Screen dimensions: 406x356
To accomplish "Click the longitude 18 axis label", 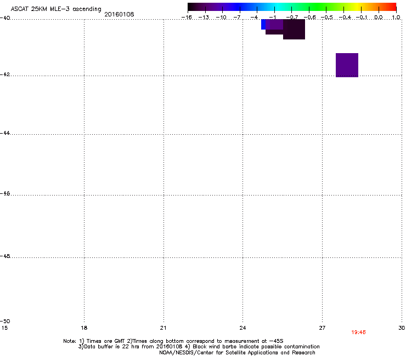I will [84, 328].
